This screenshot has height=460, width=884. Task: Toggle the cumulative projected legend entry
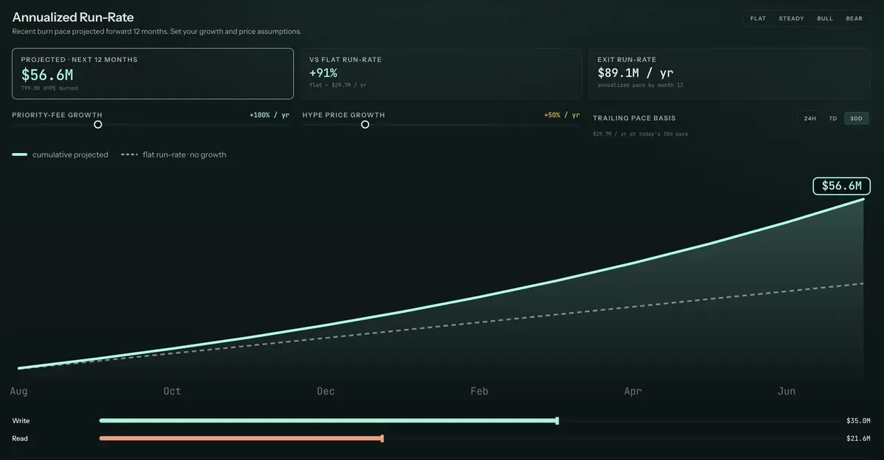60,155
